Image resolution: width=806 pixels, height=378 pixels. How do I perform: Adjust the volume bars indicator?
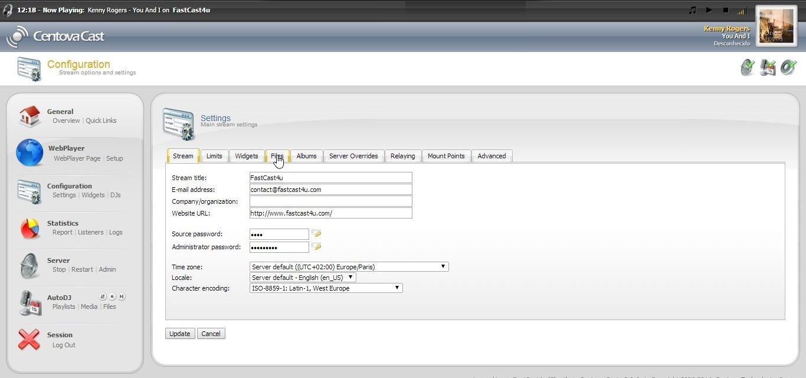pyautogui.click(x=742, y=11)
